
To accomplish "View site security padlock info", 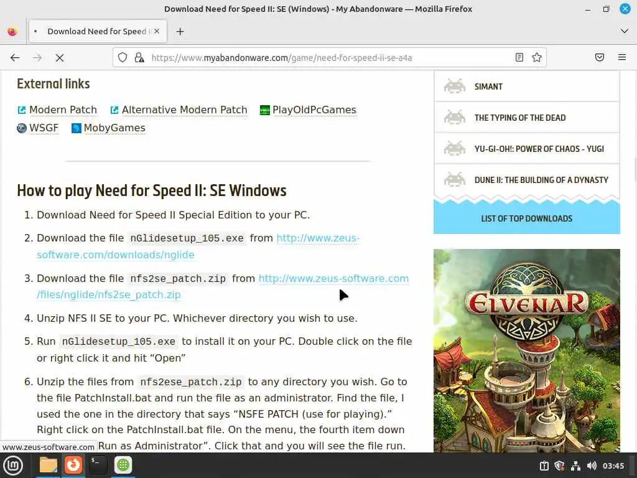I will [x=139, y=58].
